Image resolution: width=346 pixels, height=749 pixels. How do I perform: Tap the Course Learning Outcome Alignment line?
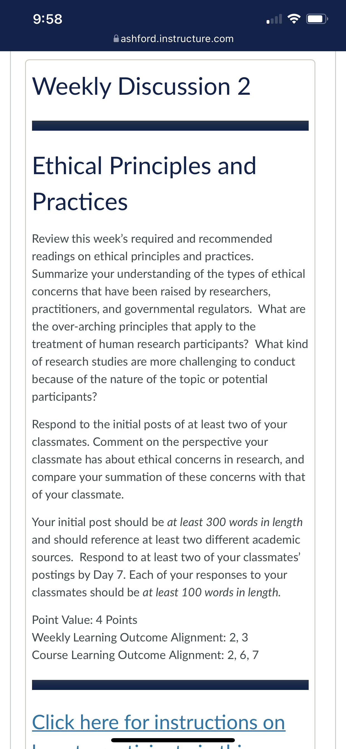click(145, 655)
